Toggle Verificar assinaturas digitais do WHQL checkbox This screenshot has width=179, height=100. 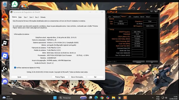point(15,68)
